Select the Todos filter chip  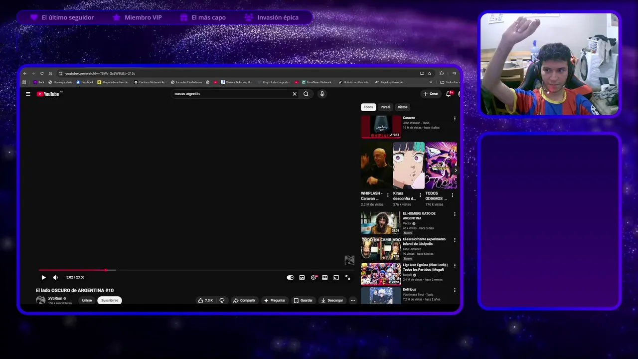[x=368, y=107]
